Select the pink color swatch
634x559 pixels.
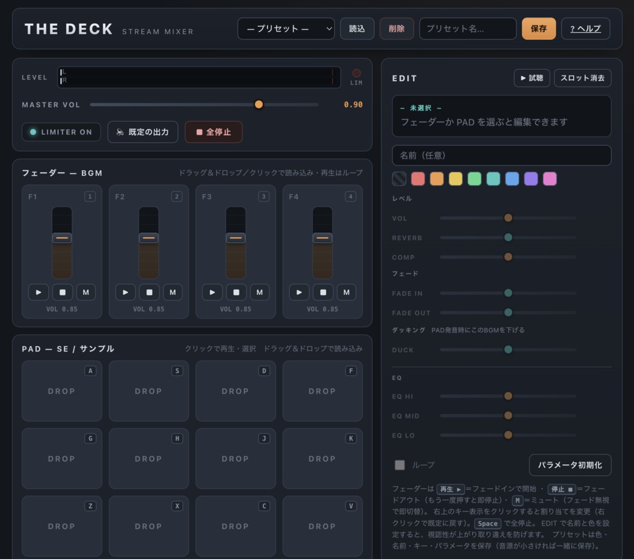(x=550, y=178)
